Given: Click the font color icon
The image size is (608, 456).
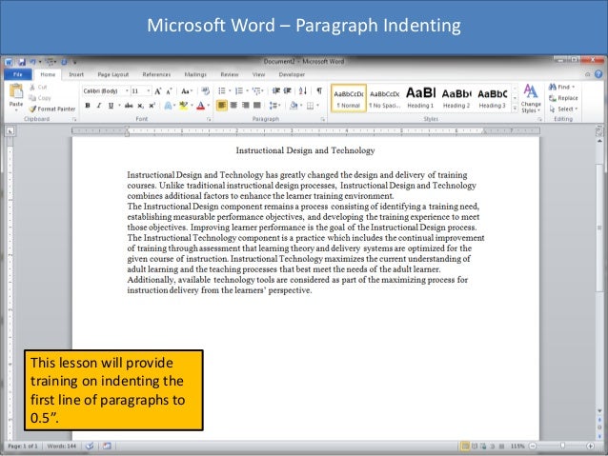Looking at the screenshot, I should click(x=201, y=106).
